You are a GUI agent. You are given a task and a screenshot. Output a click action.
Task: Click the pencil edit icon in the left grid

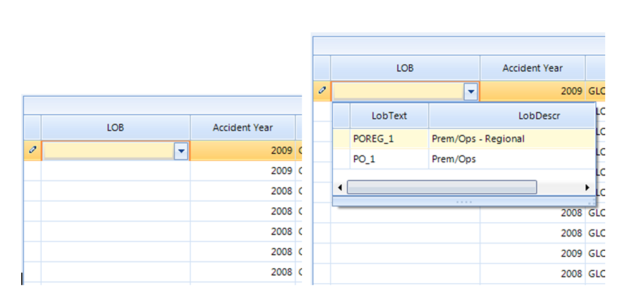32,150
